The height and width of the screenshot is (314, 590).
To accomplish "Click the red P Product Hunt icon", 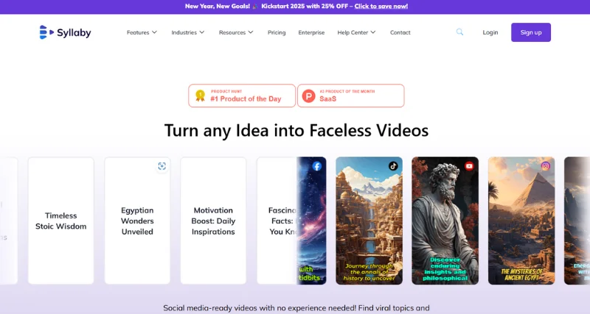I will [308, 96].
